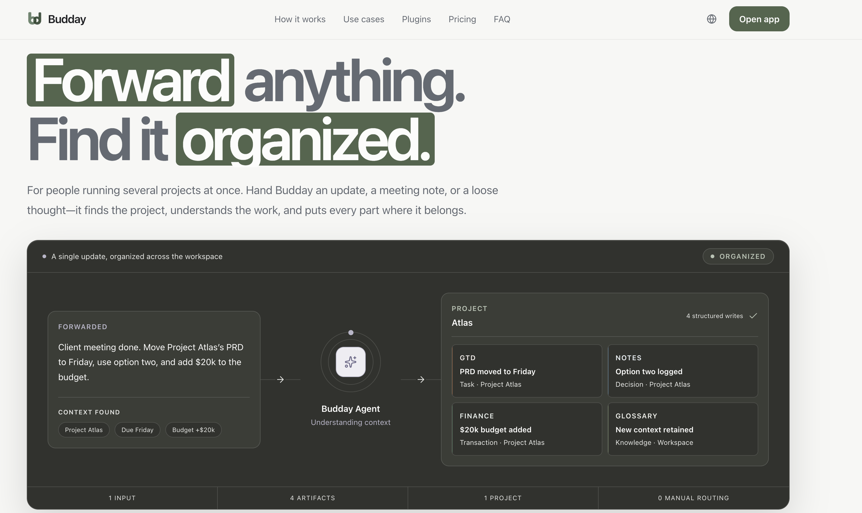Click the 4 ARTIFACTS stat

(313, 498)
